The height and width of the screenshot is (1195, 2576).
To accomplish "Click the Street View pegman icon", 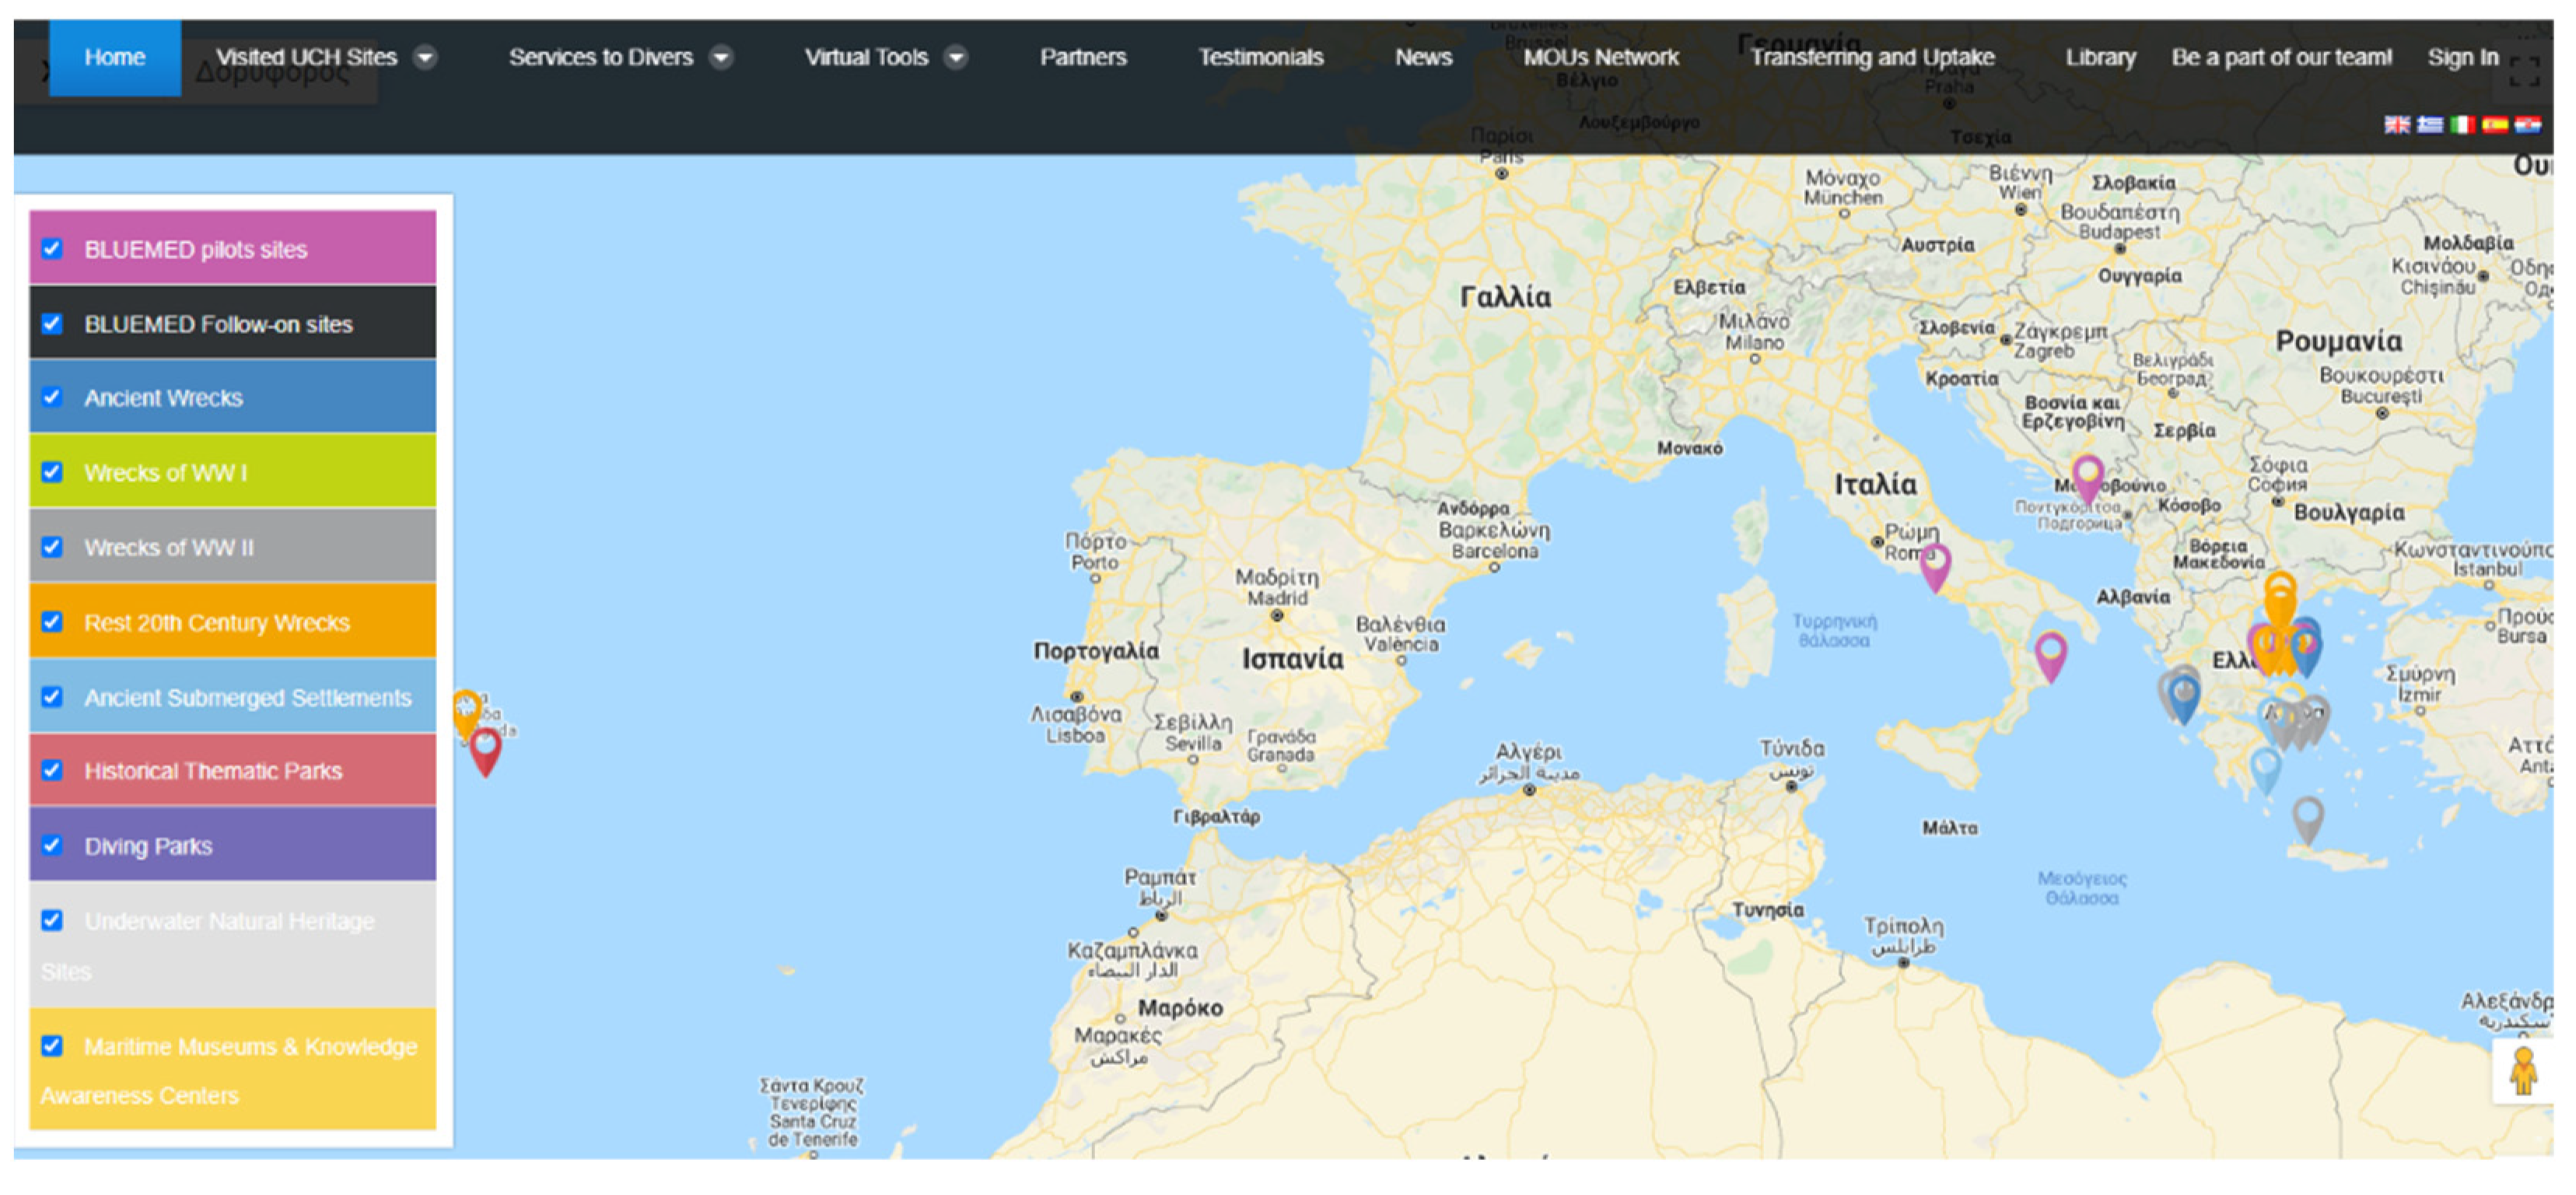I will (2523, 1072).
